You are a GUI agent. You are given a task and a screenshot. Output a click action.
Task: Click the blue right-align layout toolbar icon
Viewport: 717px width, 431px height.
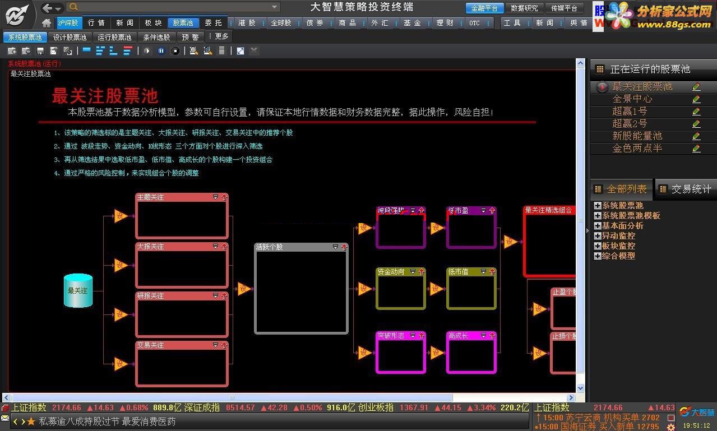[x=100, y=51]
